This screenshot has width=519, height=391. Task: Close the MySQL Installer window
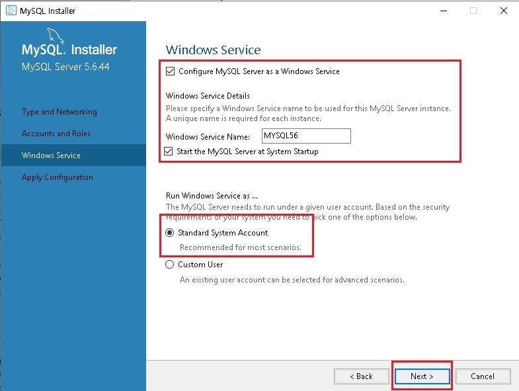coord(504,11)
